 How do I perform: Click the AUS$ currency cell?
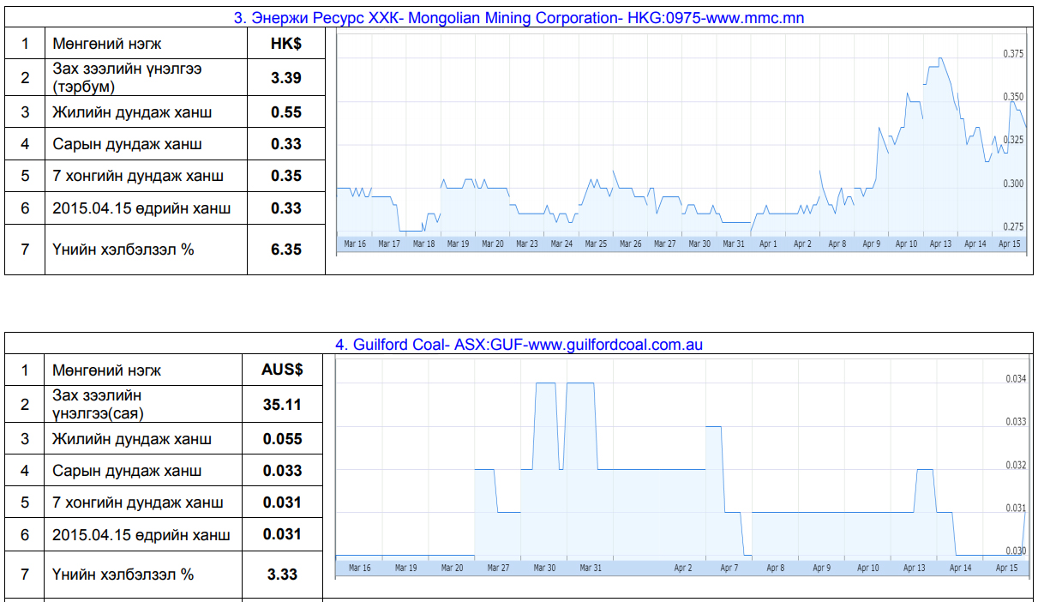point(282,370)
